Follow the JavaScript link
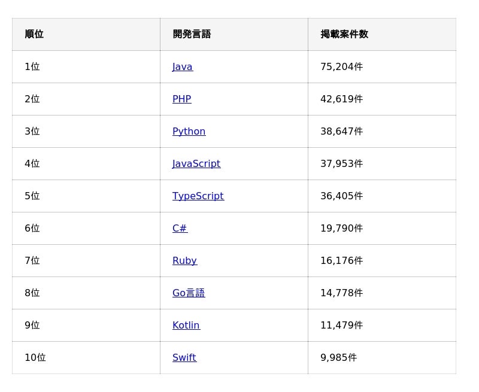Viewport: 479px width, 392px height. [x=196, y=164]
